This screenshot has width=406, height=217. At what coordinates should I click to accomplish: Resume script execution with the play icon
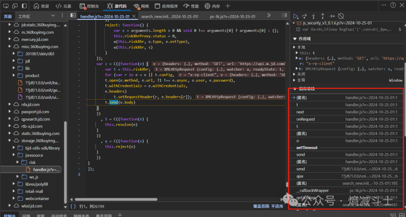pyautogui.click(x=295, y=16)
